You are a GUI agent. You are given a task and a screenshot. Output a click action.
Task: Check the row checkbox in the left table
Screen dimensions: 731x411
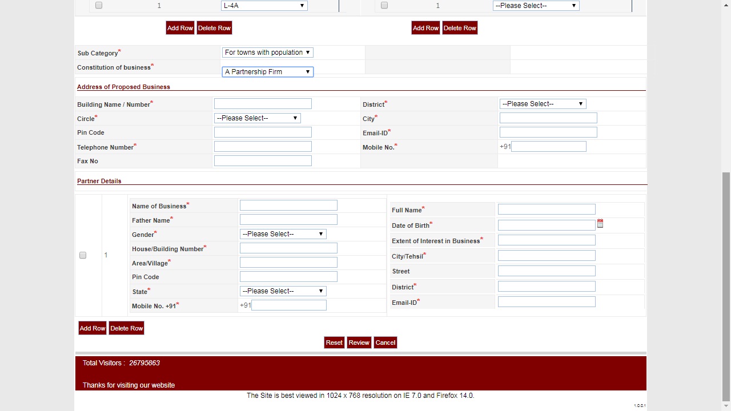pos(98,5)
